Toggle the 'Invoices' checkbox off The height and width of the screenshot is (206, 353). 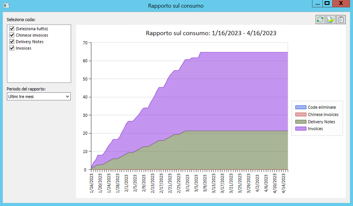[x=12, y=48]
